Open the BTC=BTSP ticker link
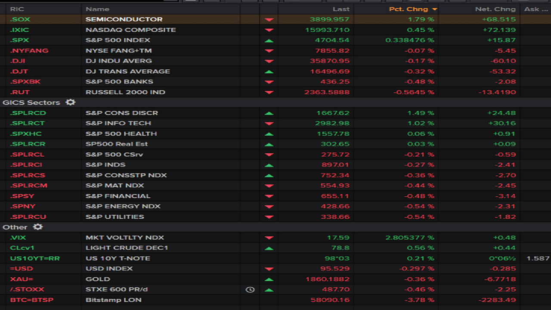551x310 pixels. [x=32, y=300]
